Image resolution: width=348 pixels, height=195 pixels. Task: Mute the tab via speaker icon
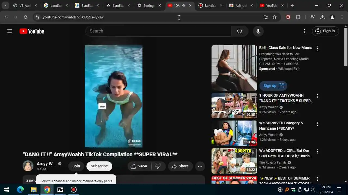click(184, 5)
